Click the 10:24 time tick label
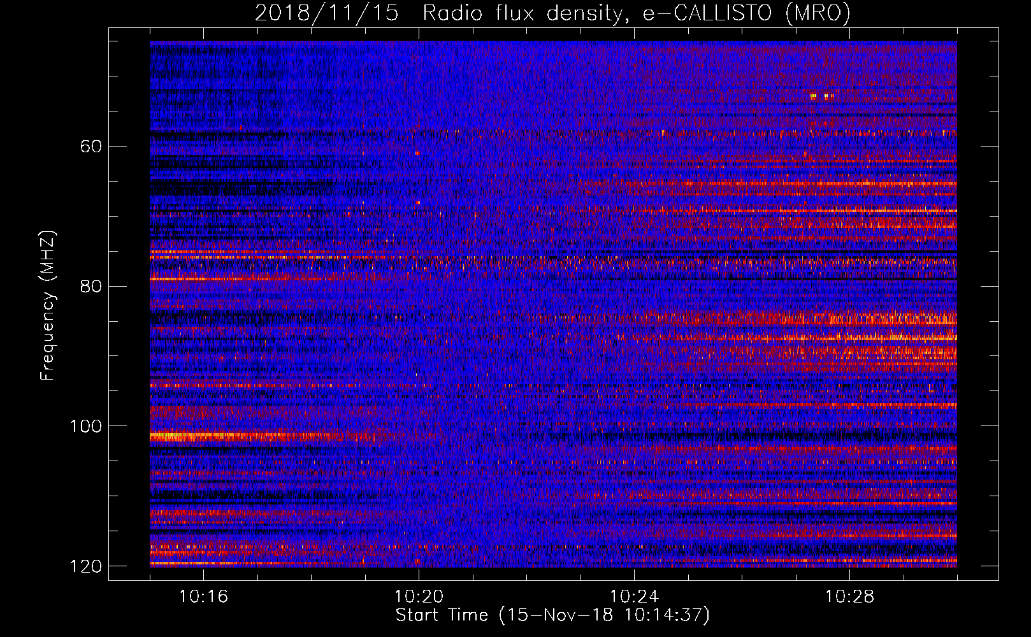Screen dimensions: 1031x637 634,596
